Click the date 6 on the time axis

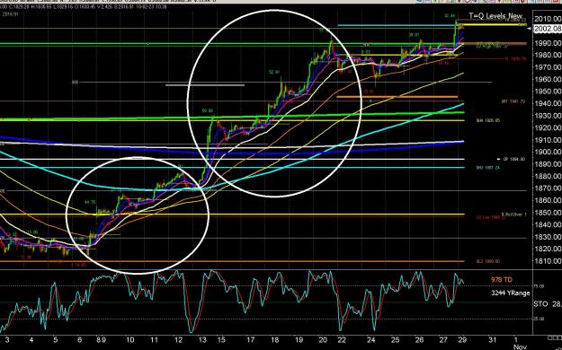[79, 340]
